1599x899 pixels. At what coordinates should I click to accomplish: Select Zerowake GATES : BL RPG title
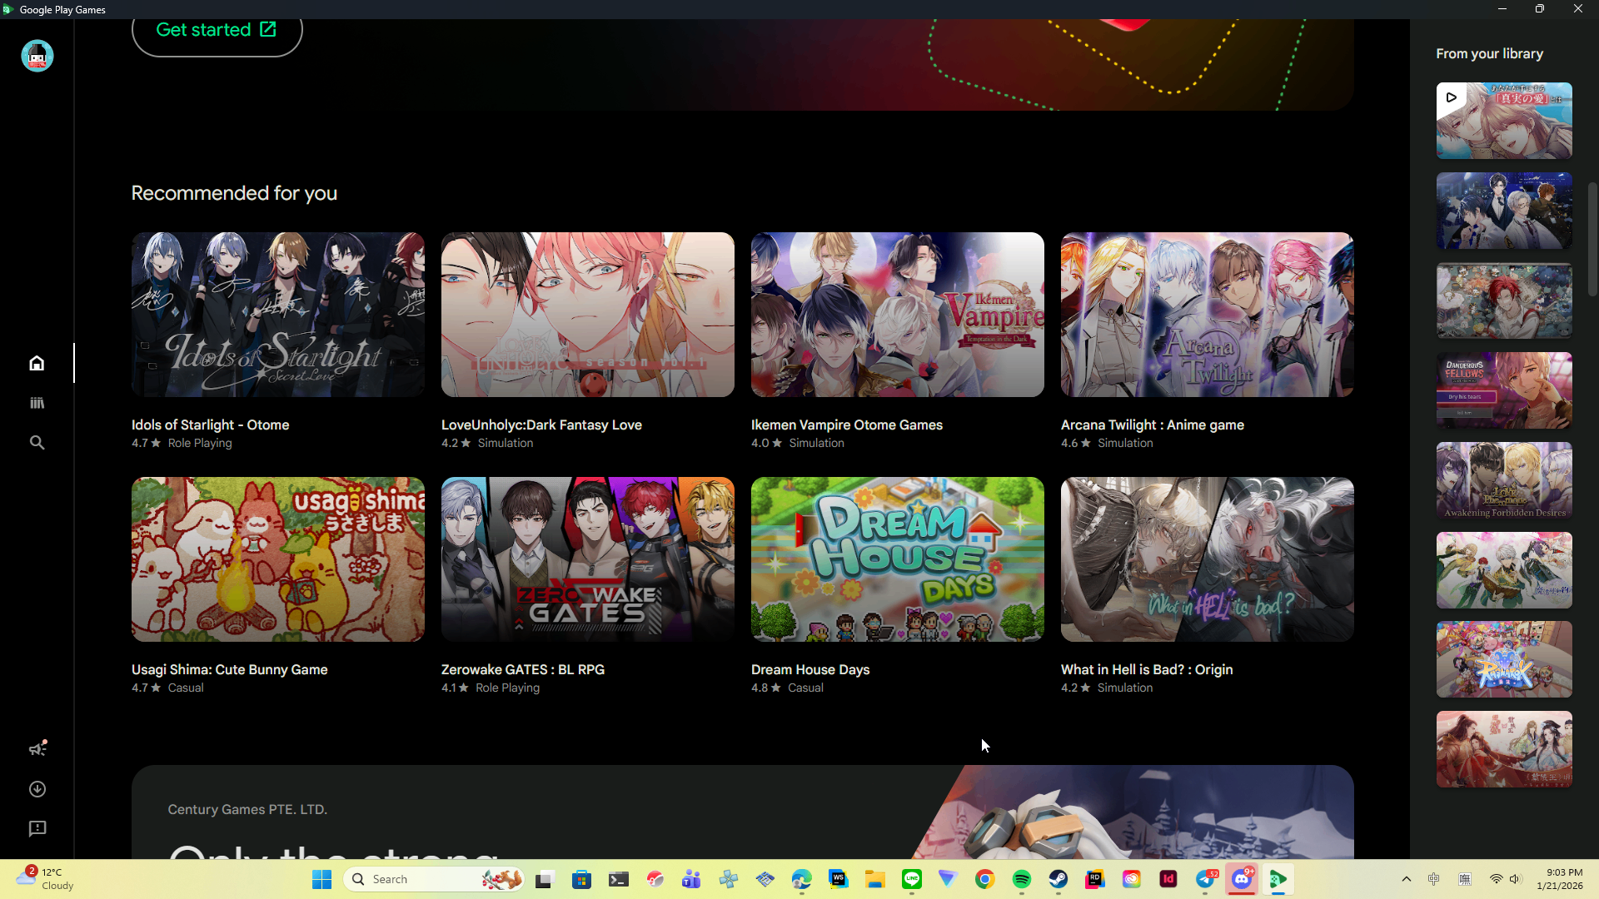point(522,669)
